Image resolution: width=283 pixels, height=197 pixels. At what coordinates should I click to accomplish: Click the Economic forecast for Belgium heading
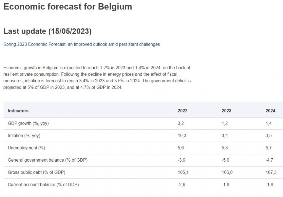(68, 7)
